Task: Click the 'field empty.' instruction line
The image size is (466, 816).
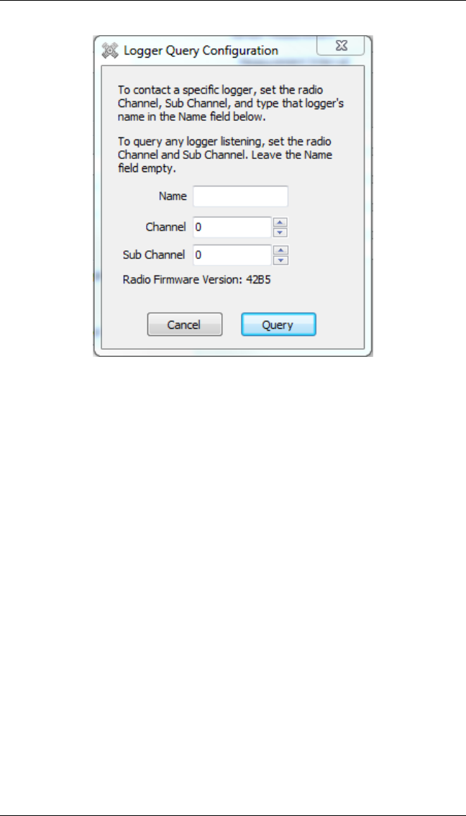Action: (142, 169)
